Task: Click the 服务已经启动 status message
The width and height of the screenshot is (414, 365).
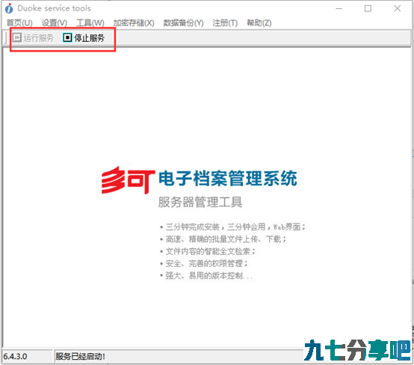Action: point(80,356)
